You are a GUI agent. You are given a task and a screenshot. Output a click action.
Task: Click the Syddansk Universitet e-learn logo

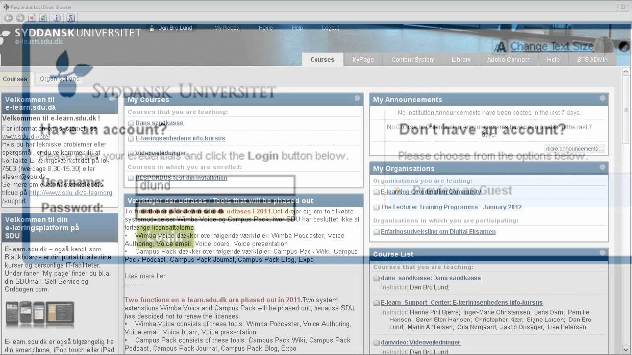click(72, 35)
